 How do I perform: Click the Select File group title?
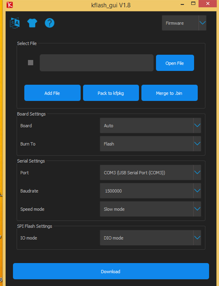(27, 43)
